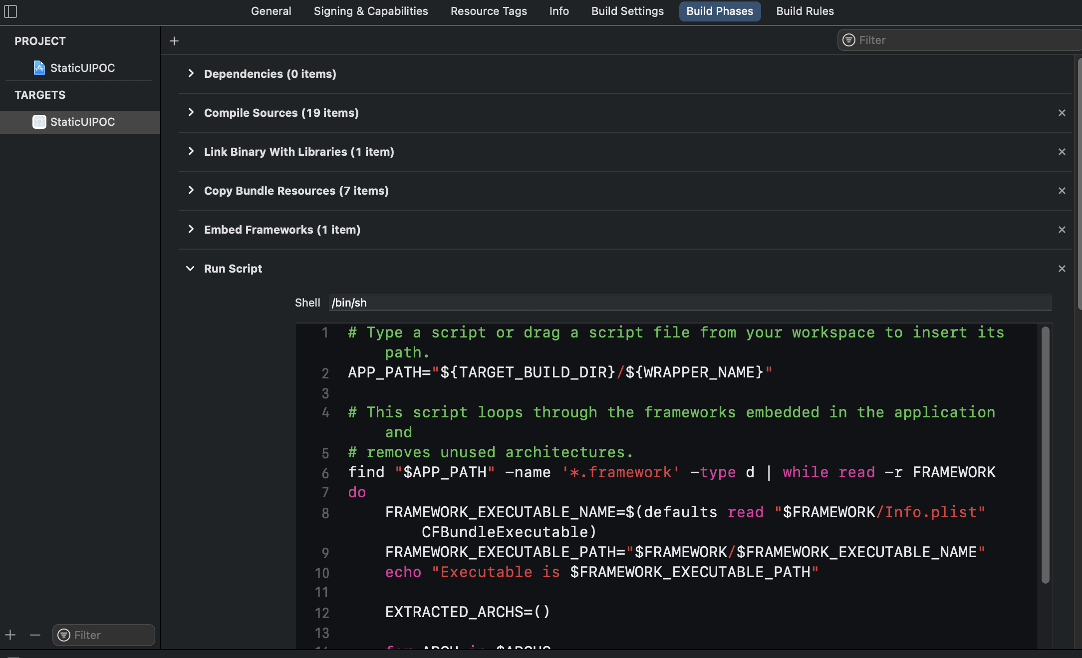Image resolution: width=1082 pixels, height=658 pixels.
Task: Open the Build Rules tab
Action: click(805, 11)
